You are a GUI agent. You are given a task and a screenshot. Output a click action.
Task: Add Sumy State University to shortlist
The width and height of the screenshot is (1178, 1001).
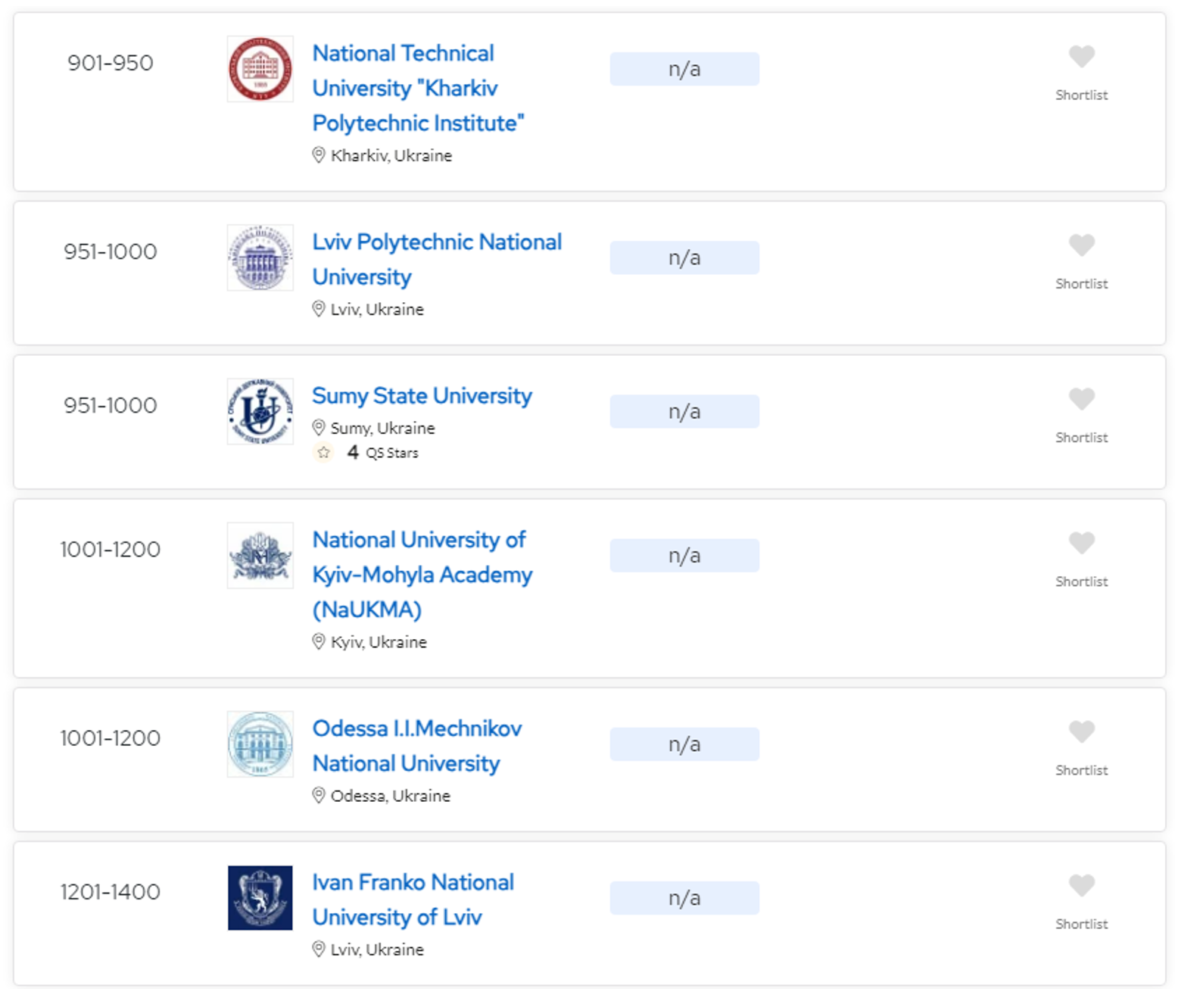click(1081, 399)
